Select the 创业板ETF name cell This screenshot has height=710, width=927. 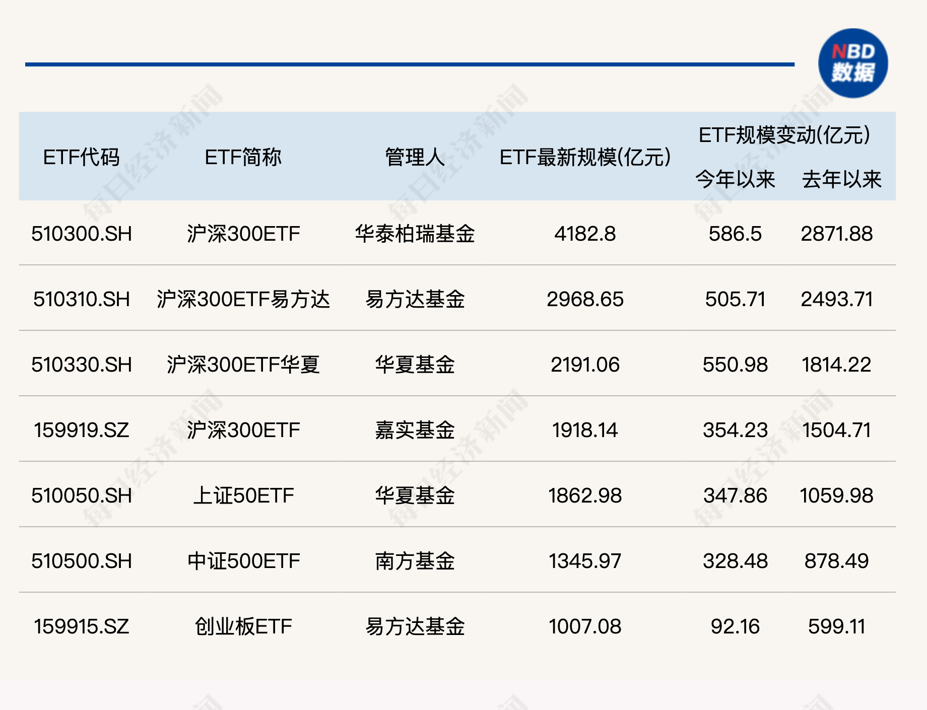pos(243,626)
